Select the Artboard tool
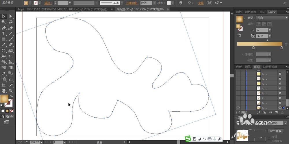This screenshot has height=144, width=289. coord(3,85)
